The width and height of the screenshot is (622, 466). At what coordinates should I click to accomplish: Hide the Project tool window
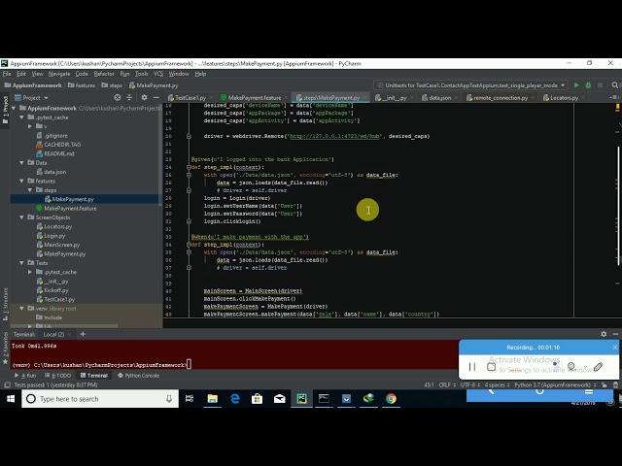coord(155,97)
